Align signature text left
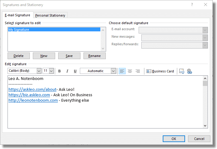This screenshot has width=217, height=149. (122, 71)
